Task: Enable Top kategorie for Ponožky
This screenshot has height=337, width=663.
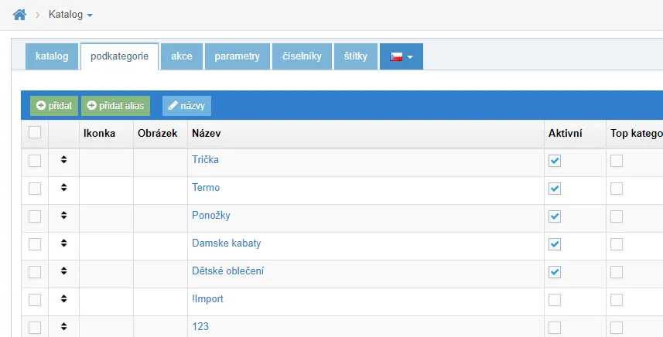Action: (x=617, y=216)
